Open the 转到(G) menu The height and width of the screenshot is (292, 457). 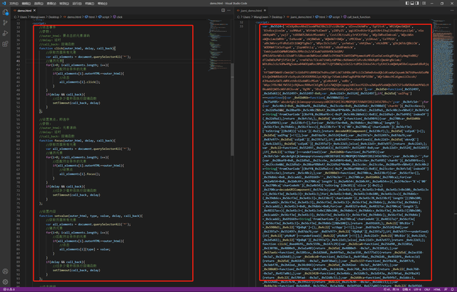tap(64, 4)
